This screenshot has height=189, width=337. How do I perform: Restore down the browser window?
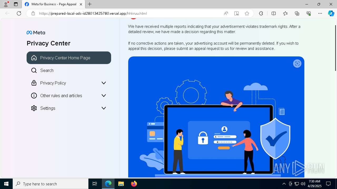(319, 4)
